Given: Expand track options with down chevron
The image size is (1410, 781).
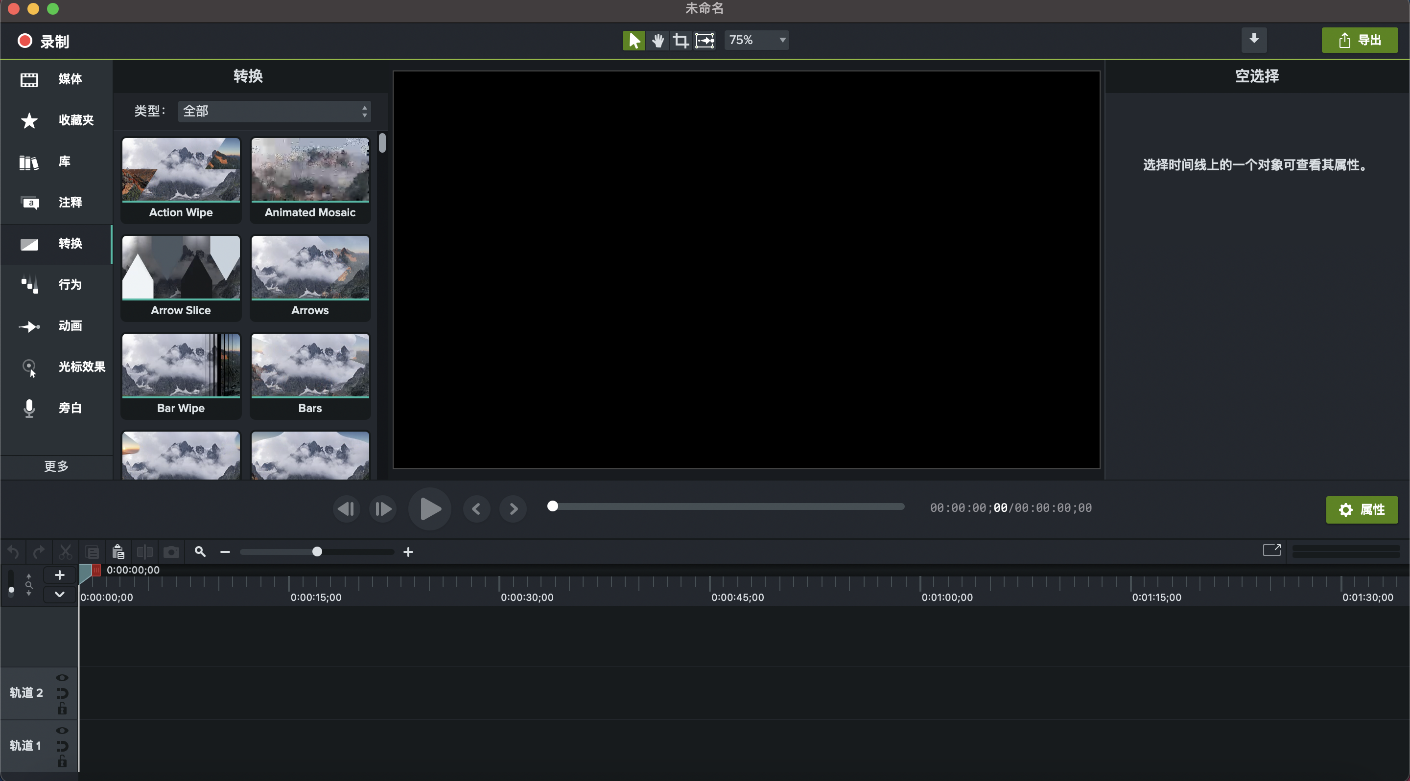Looking at the screenshot, I should [60, 595].
